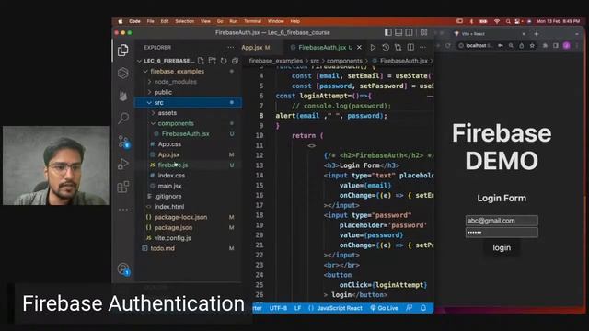
Task: Open the timeline history icon in editor toolbar
Action: [x=386, y=47]
